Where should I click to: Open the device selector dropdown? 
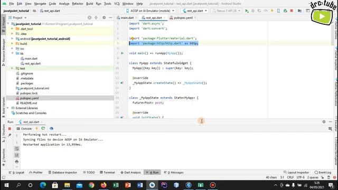150,11
